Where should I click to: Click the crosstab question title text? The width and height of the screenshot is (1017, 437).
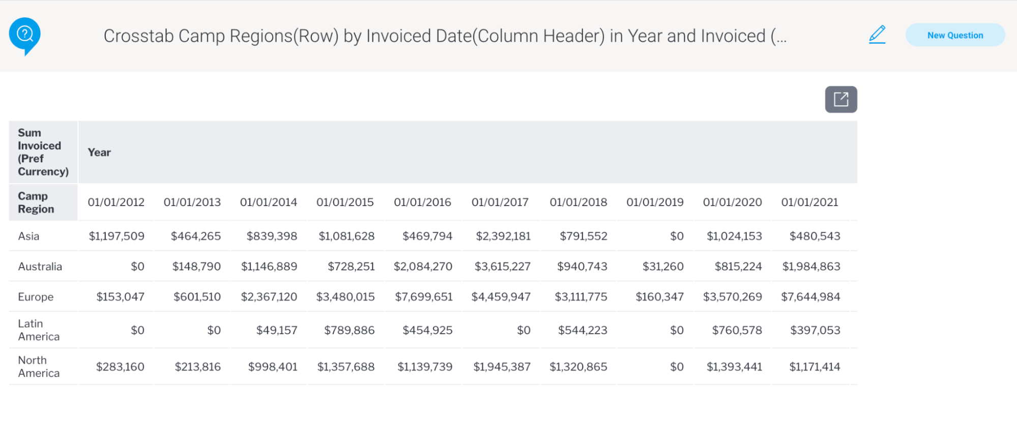pyautogui.click(x=445, y=36)
